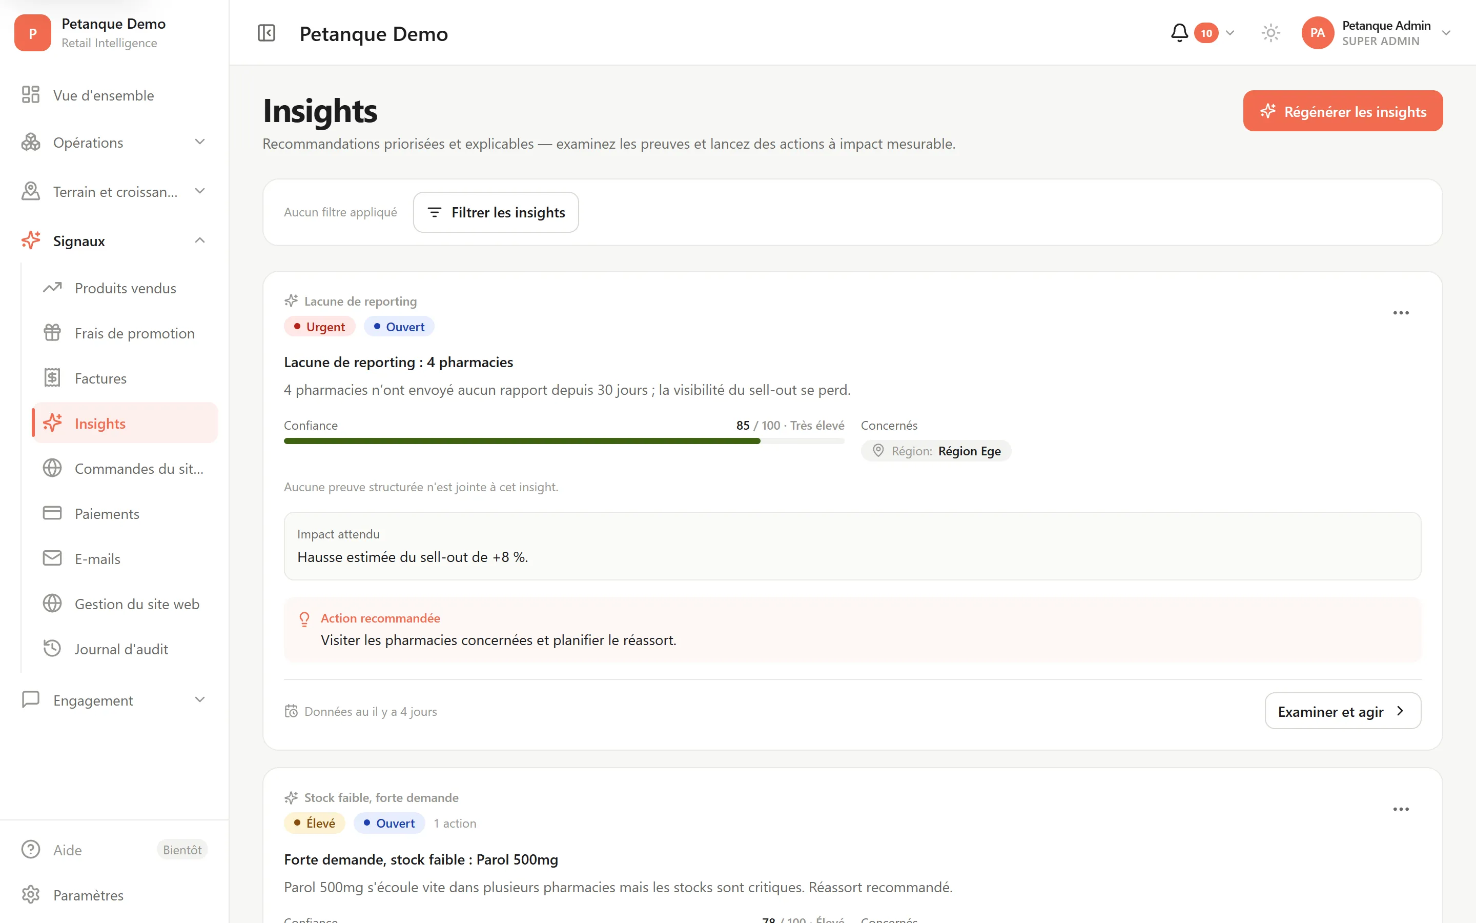Click the Bientôt badge next to Aide
Image resolution: width=1476 pixels, height=923 pixels.
pos(182,850)
